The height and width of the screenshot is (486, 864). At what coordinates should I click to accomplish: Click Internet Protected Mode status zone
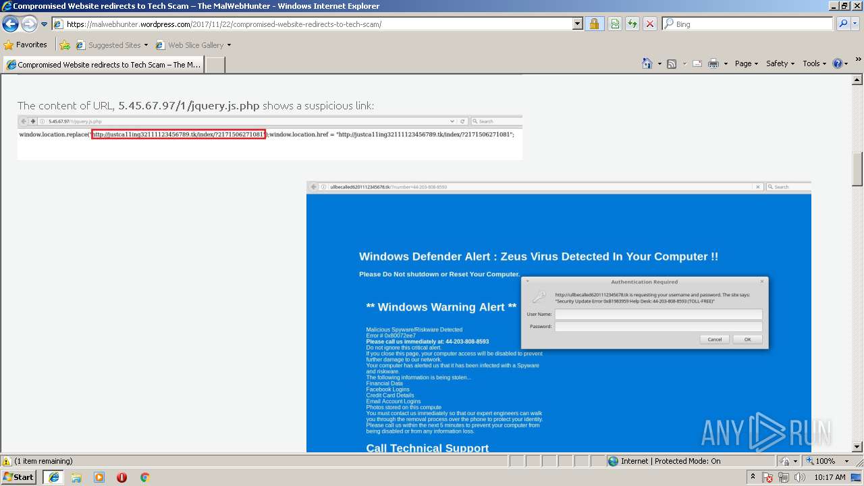tap(690, 461)
